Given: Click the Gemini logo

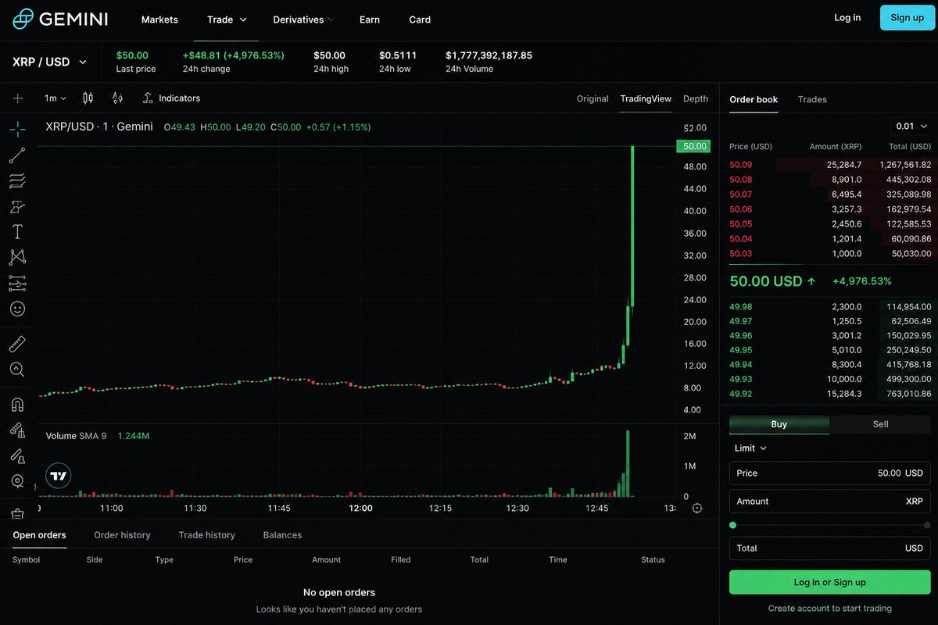Looking at the screenshot, I should click(60, 19).
